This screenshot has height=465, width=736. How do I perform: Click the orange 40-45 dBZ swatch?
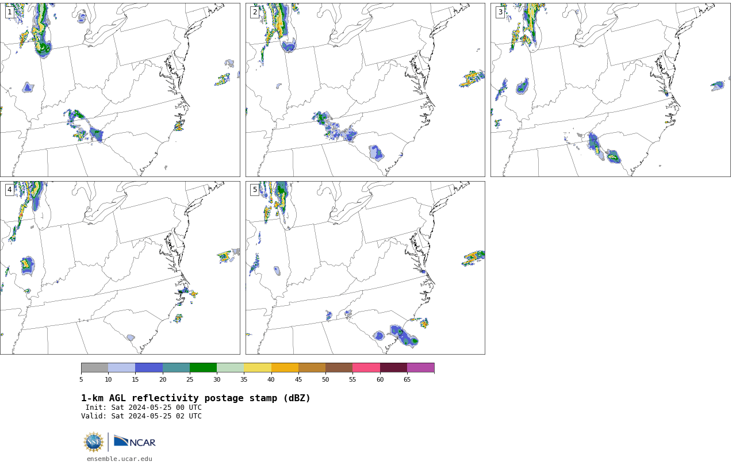[285, 368]
